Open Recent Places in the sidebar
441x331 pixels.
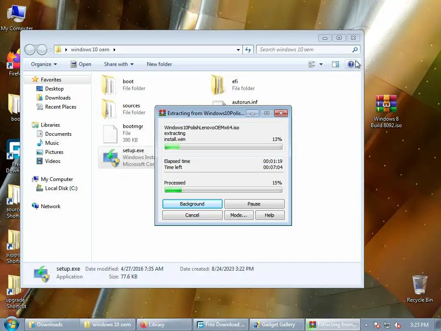click(x=60, y=107)
